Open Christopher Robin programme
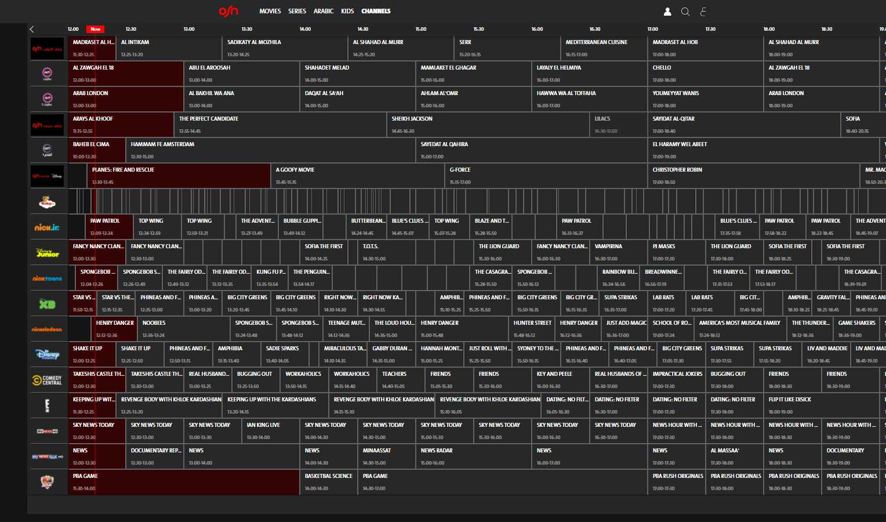 click(x=754, y=176)
